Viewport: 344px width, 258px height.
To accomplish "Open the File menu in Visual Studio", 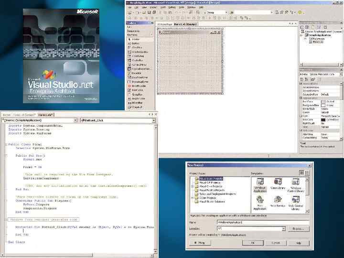I will [x=129, y=7].
